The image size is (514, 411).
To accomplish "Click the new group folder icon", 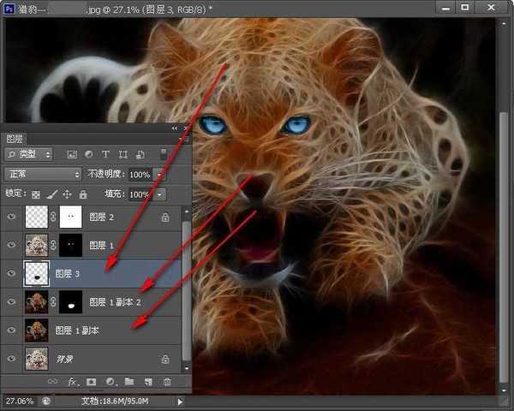I will click(x=129, y=381).
